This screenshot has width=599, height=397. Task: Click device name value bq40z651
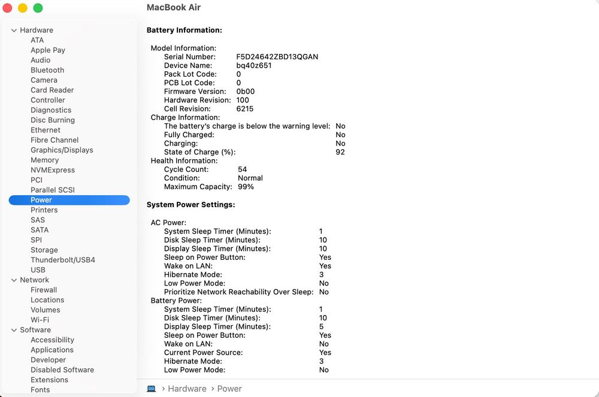coord(253,65)
